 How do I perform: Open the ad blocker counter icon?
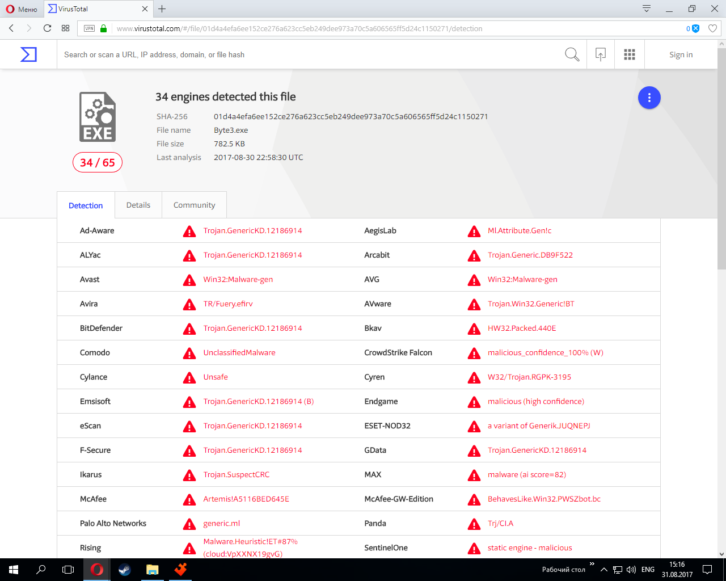coord(693,28)
